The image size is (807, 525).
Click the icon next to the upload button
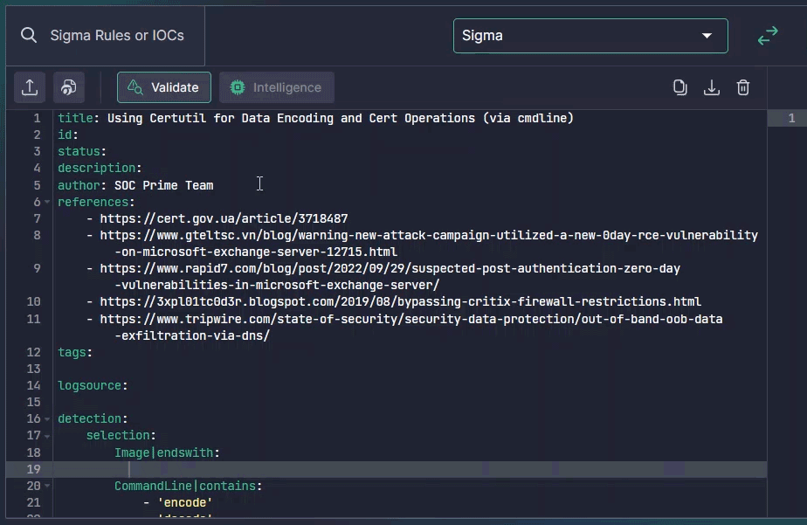tap(69, 87)
